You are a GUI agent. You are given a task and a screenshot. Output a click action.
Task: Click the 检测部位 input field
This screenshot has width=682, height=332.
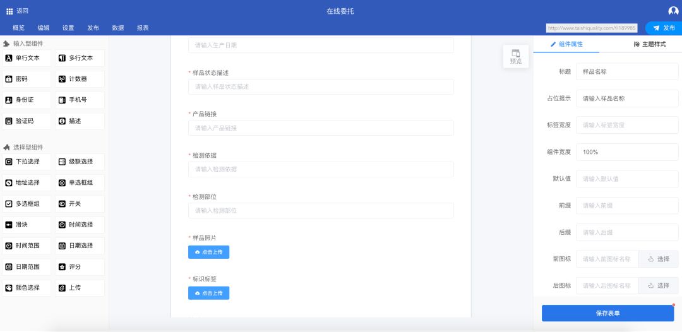point(321,211)
